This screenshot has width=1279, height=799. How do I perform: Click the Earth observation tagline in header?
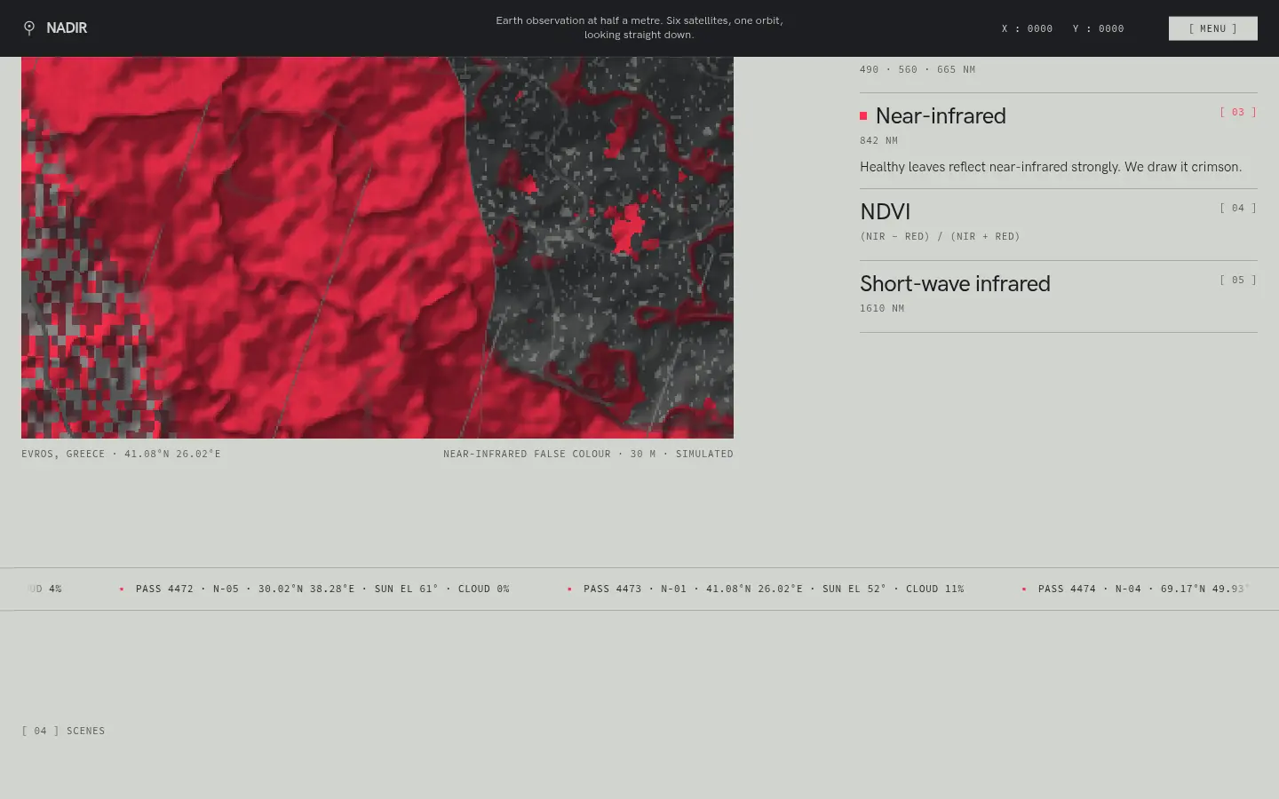(639, 28)
